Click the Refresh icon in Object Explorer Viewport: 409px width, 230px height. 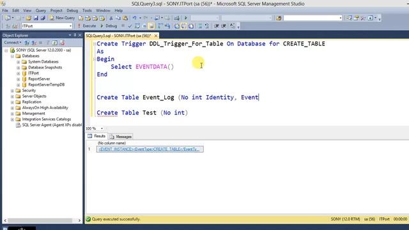(x=54, y=43)
